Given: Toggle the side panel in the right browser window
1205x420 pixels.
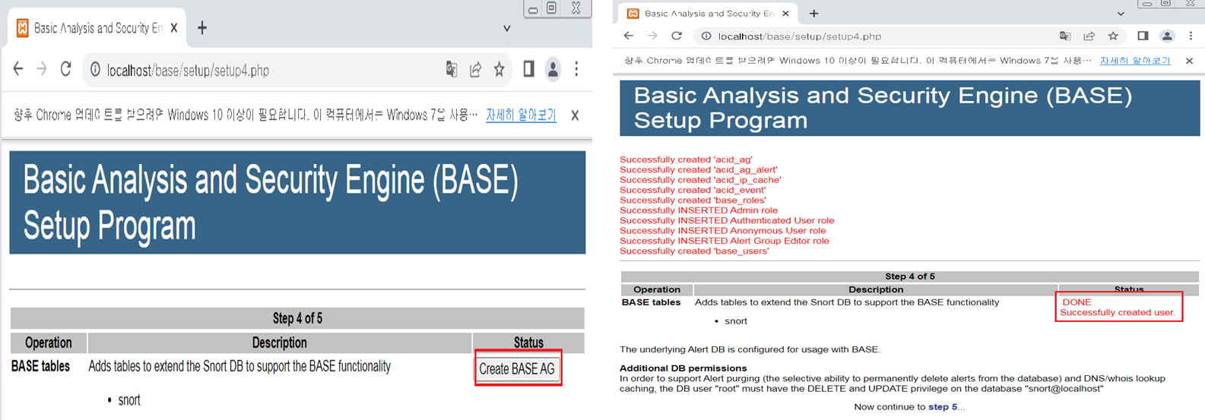Looking at the screenshot, I should 1143,36.
